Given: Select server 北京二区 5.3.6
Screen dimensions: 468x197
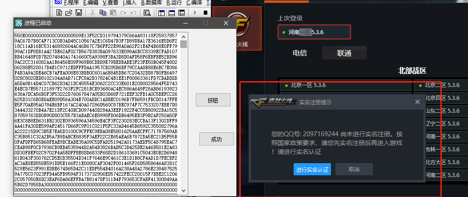Looking at the screenshot, I should point(441,85).
